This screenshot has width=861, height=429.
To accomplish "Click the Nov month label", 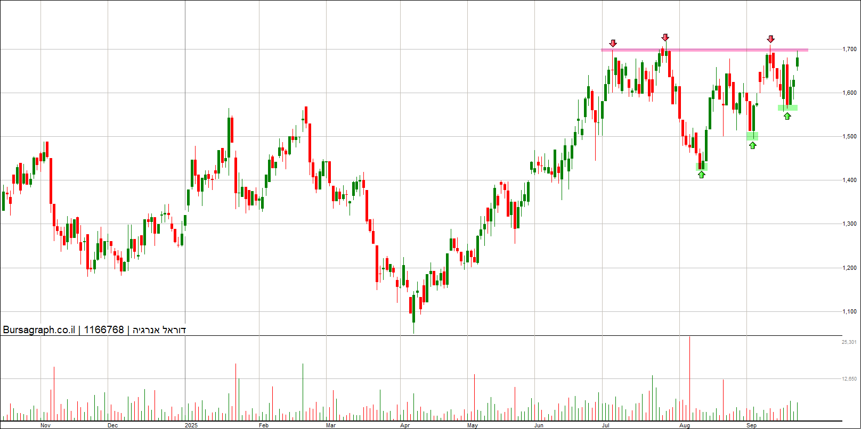I will coord(45,425).
